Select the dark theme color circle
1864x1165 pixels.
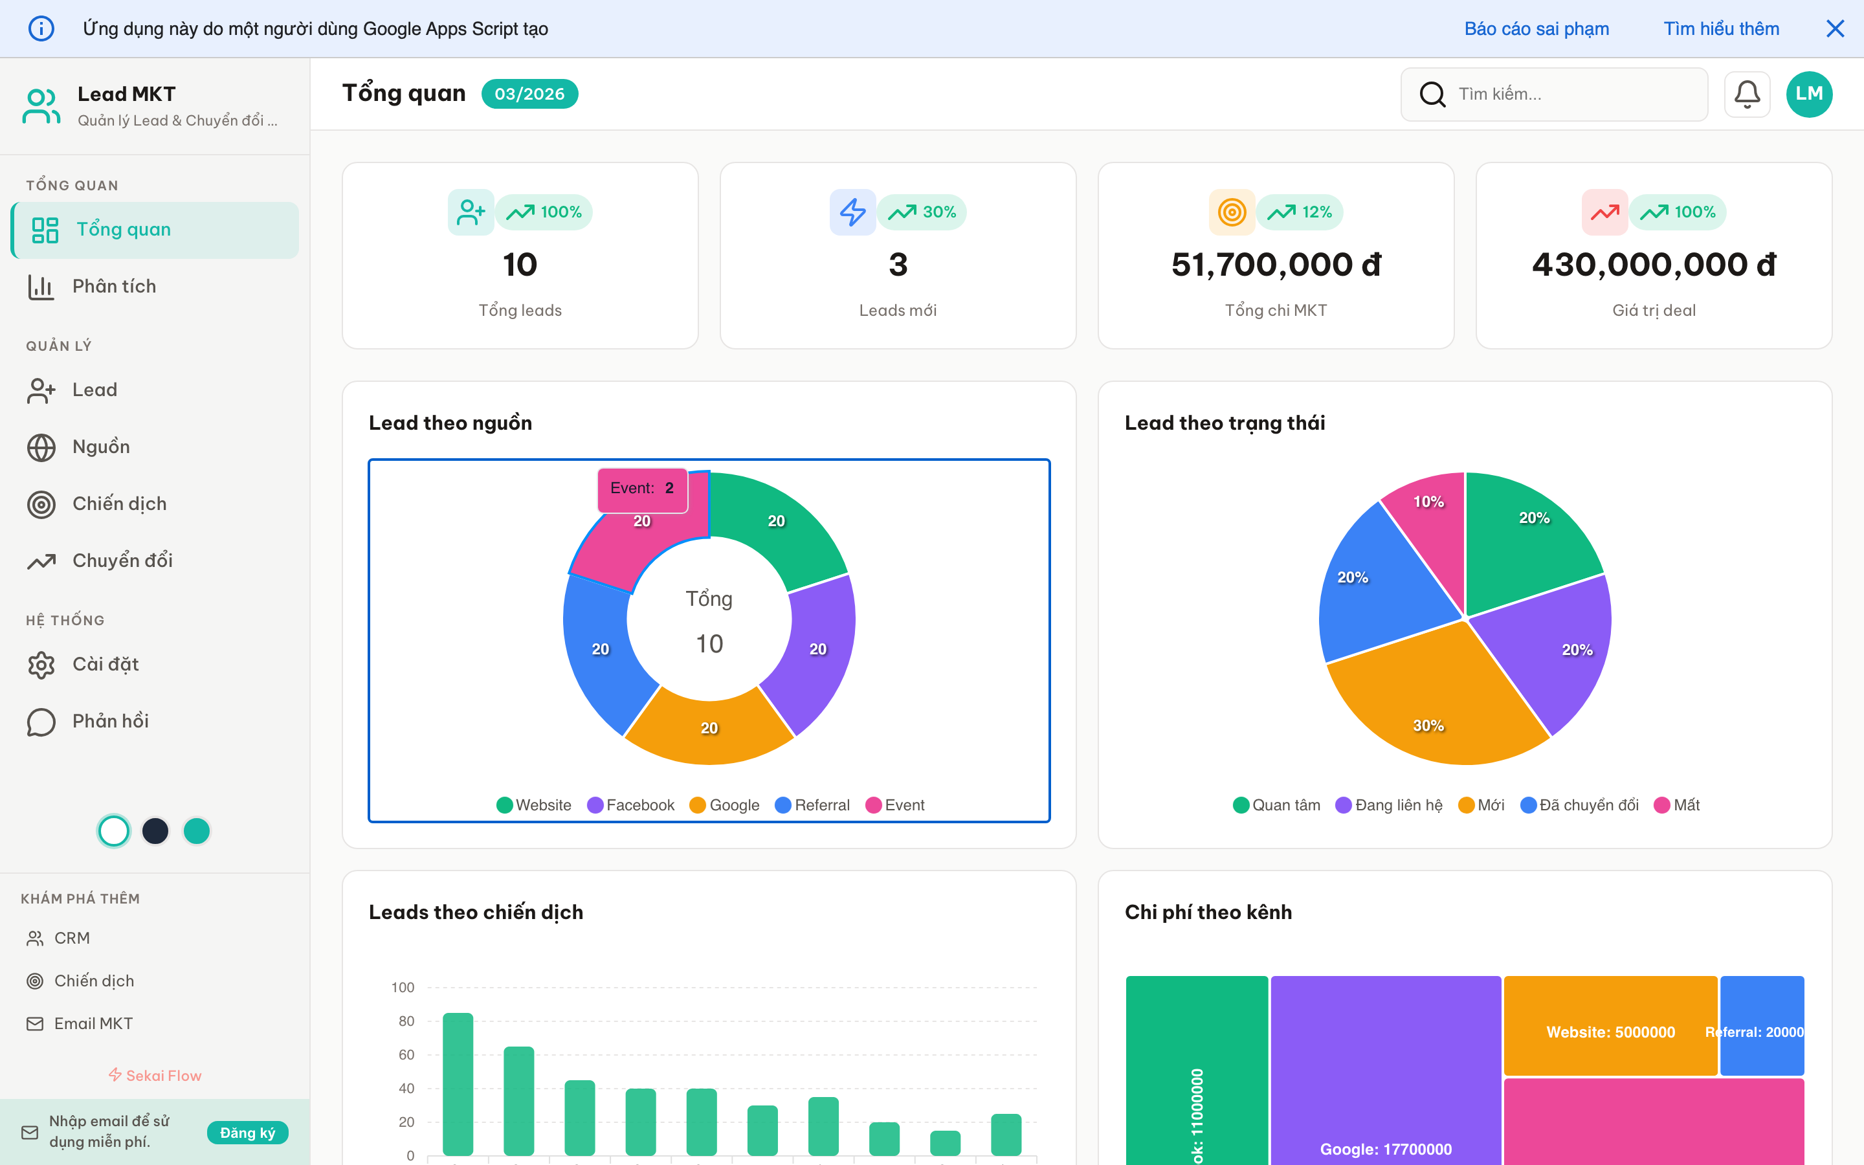click(x=155, y=830)
